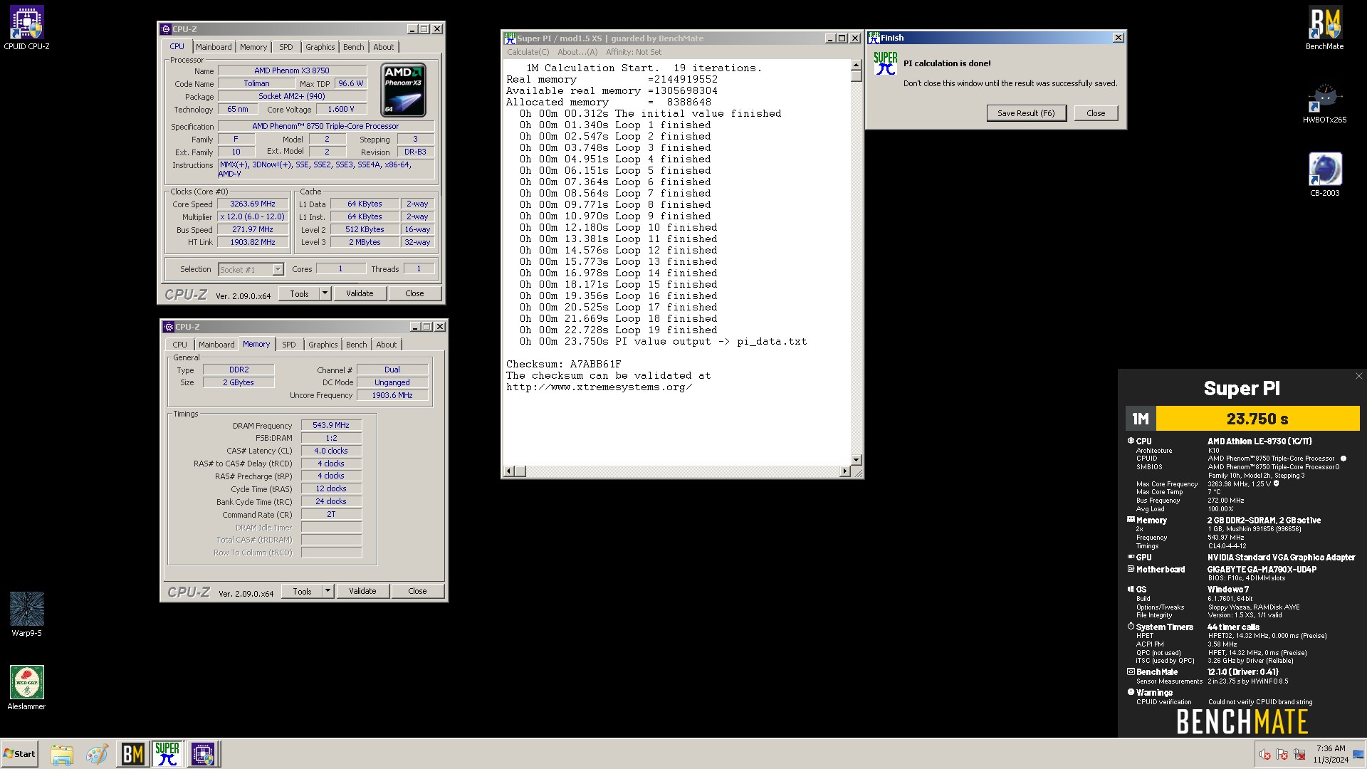1367x769 pixels.
Task: Open HWBOTx265 desktop icon
Action: (x=1324, y=104)
